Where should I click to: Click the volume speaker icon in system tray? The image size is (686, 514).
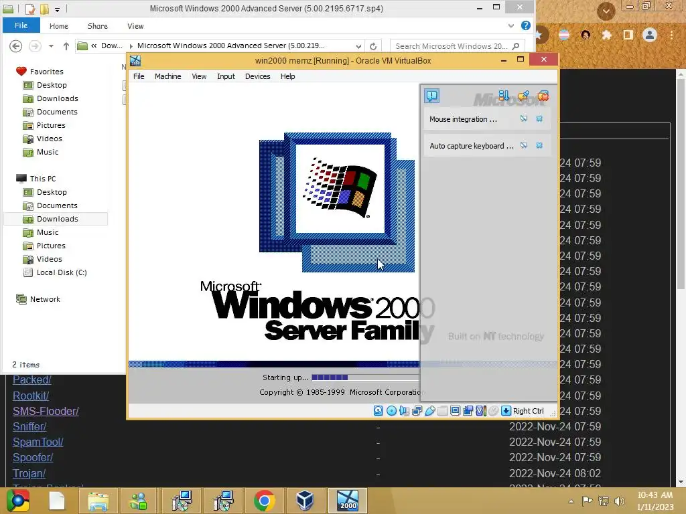pyautogui.click(x=620, y=501)
